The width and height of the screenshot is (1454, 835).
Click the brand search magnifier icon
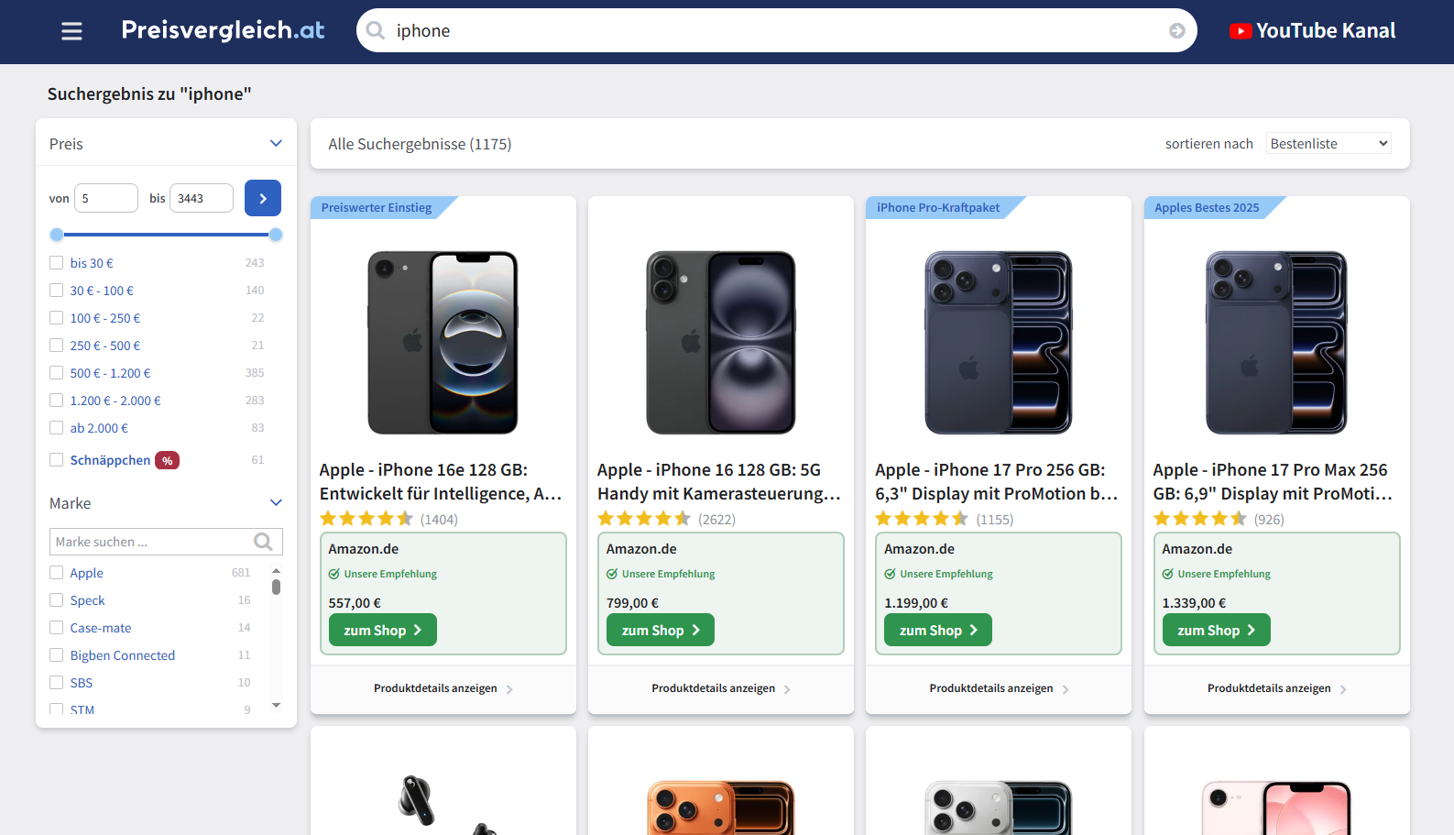264,542
